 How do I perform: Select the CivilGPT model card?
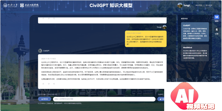(x=195, y=32)
